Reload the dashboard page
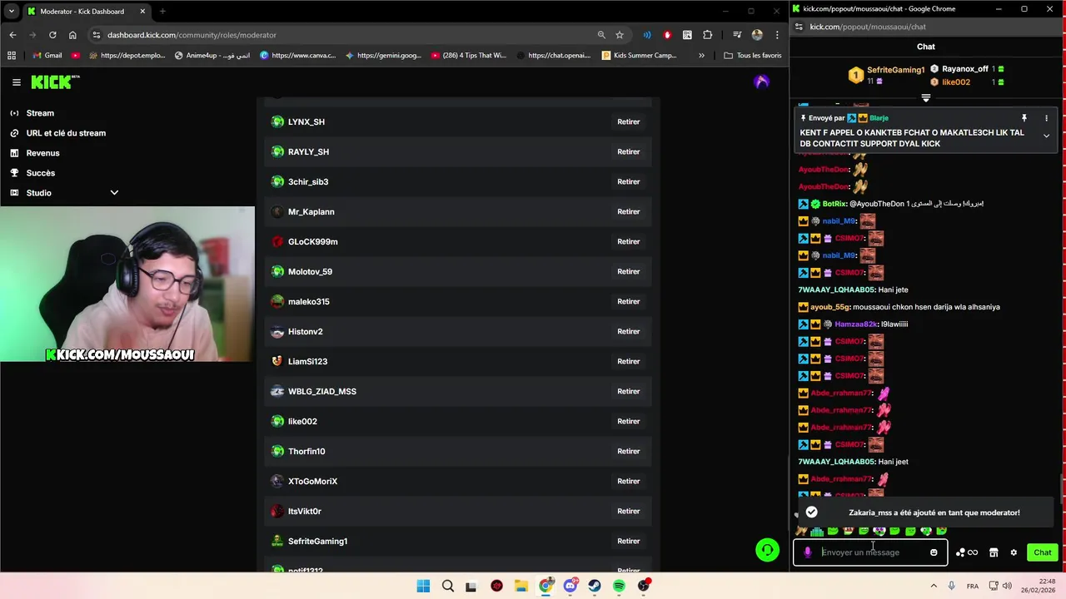This screenshot has width=1066, height=599. point(52,35)
